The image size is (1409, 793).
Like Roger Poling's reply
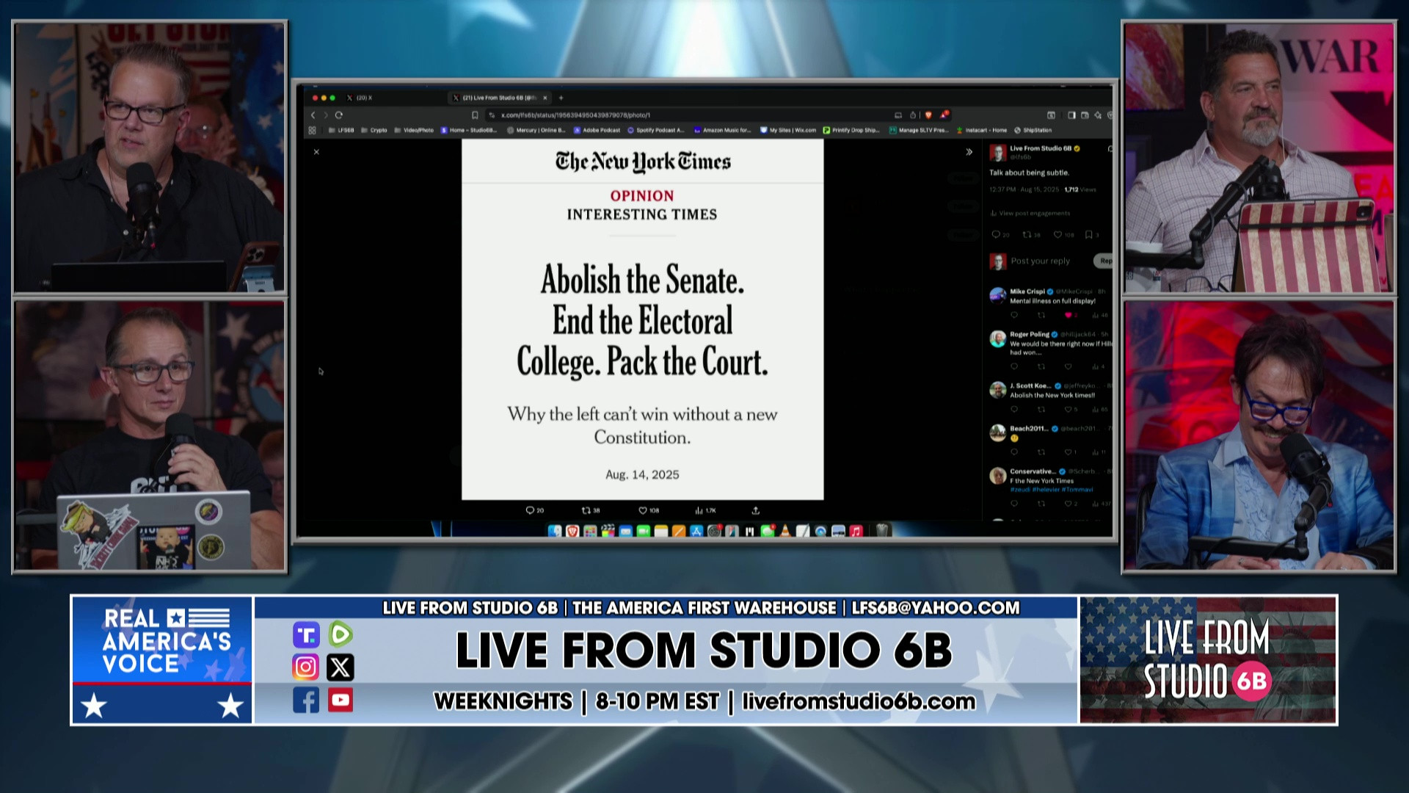click(1068, 366)
